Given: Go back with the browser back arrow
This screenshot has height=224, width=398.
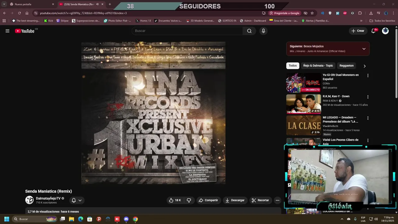Looking at the screenshot, I should [x=4, y=13].
